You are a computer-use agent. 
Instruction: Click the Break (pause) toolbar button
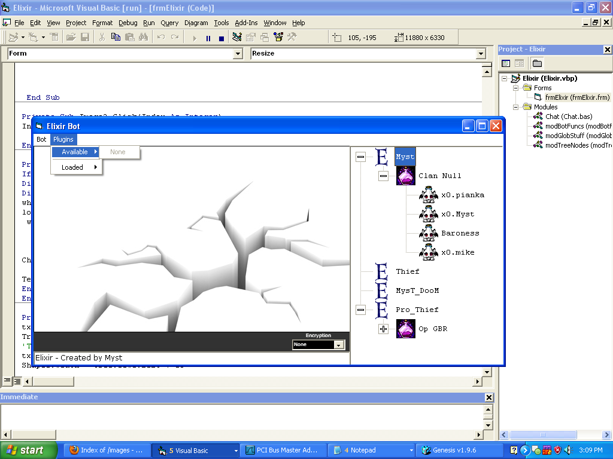click(208, 38)
